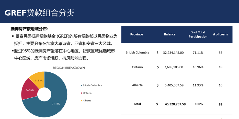
Task: Select the red Ontario legend swatch
Action: click(81, 93)
